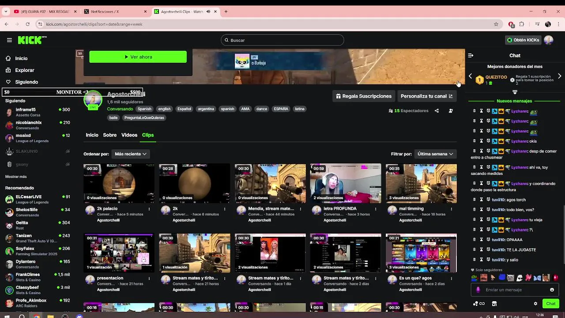Open File Explorer from the taskbar
Image resolution: width=565 pixels, height=318 pixels.
tap(50, 316)
